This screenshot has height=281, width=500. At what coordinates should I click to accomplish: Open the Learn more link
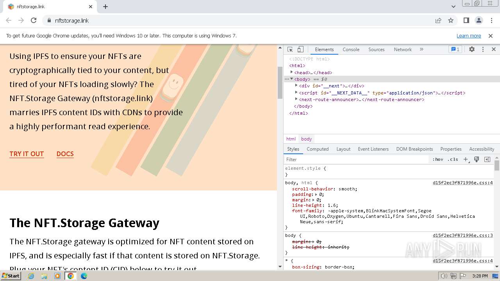(x=469, y=36)
